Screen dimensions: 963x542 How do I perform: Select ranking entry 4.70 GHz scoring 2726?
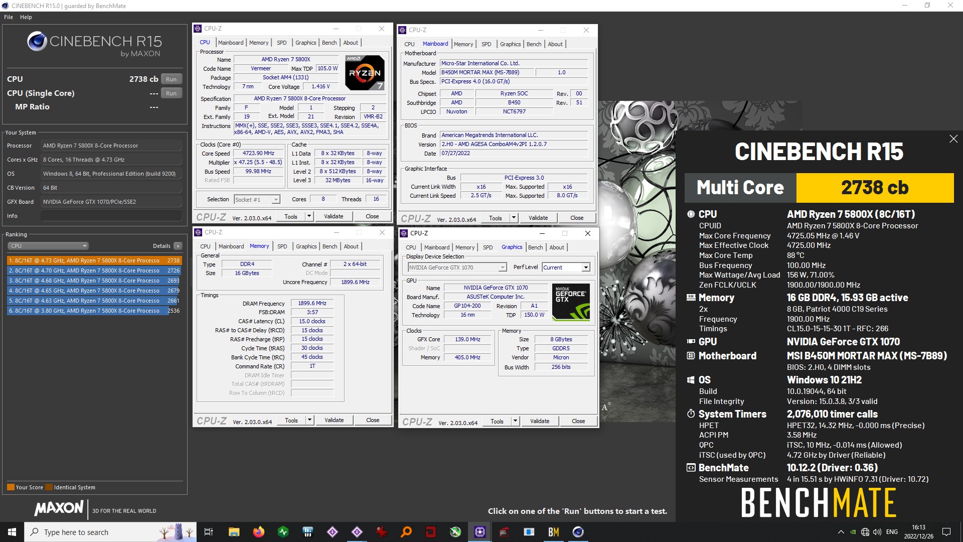(x=94, y=270)
